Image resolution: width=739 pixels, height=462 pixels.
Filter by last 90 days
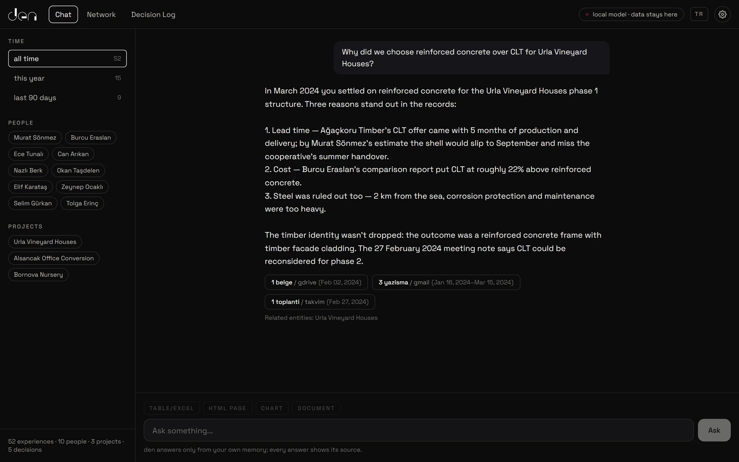pos(67,98)
